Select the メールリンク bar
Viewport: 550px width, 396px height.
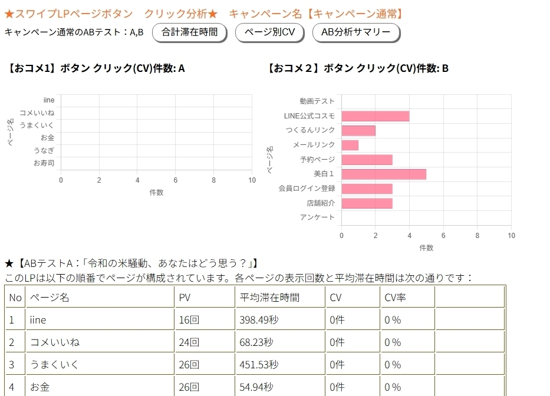click(349, 144)
